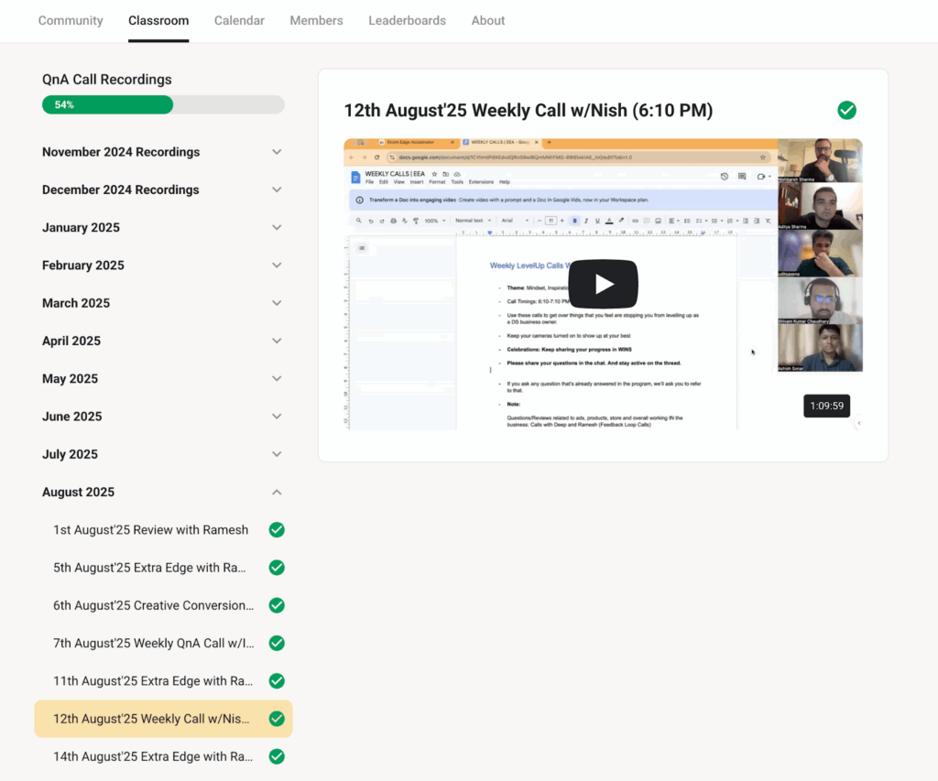Open 1st August'25 Review with Ramesh lesson
938x781 pixels.
[x=150, y=530]
